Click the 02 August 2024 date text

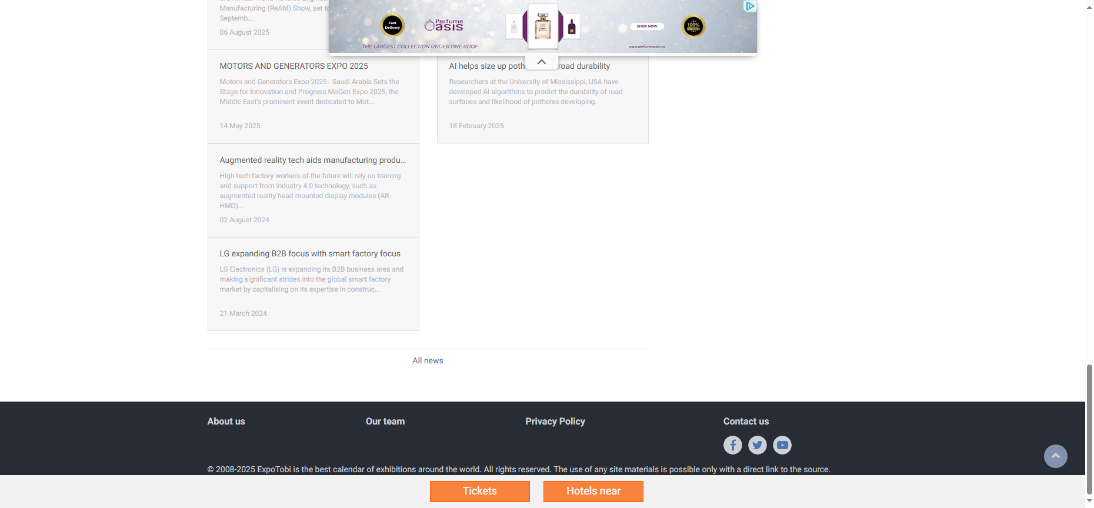(x=245, y=220)
